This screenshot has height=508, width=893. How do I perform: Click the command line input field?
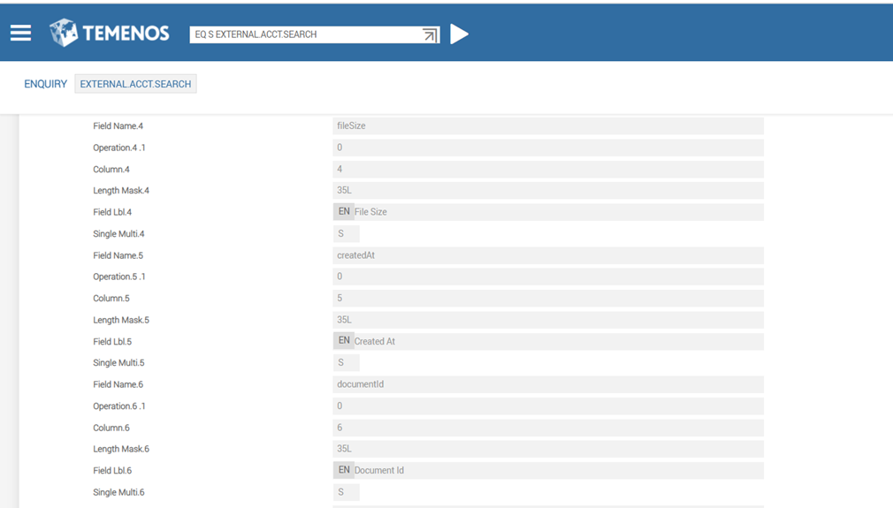click(x=305, y=34)
